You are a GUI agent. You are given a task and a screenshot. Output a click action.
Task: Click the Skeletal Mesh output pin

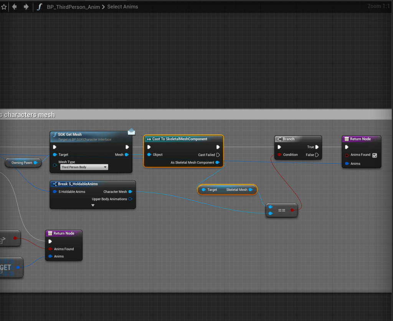tap(251, 190)
